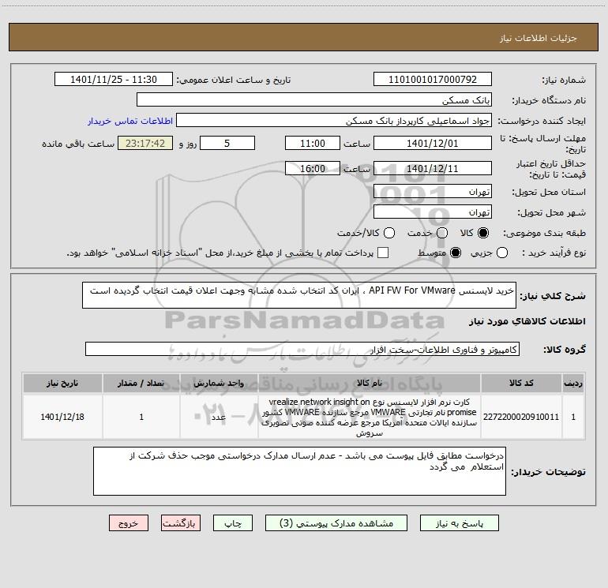Toggle the اسناد خزانه اسلامی payment checkbox
Image resolution: width=608 pixels, height=588 pixels.
coord(383,253)
